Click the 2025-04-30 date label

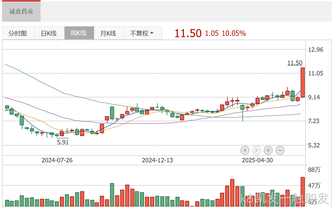click(257, 160)
